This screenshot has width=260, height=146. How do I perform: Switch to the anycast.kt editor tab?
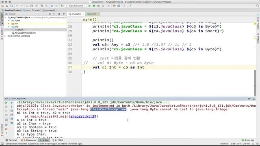click(76, 14)
